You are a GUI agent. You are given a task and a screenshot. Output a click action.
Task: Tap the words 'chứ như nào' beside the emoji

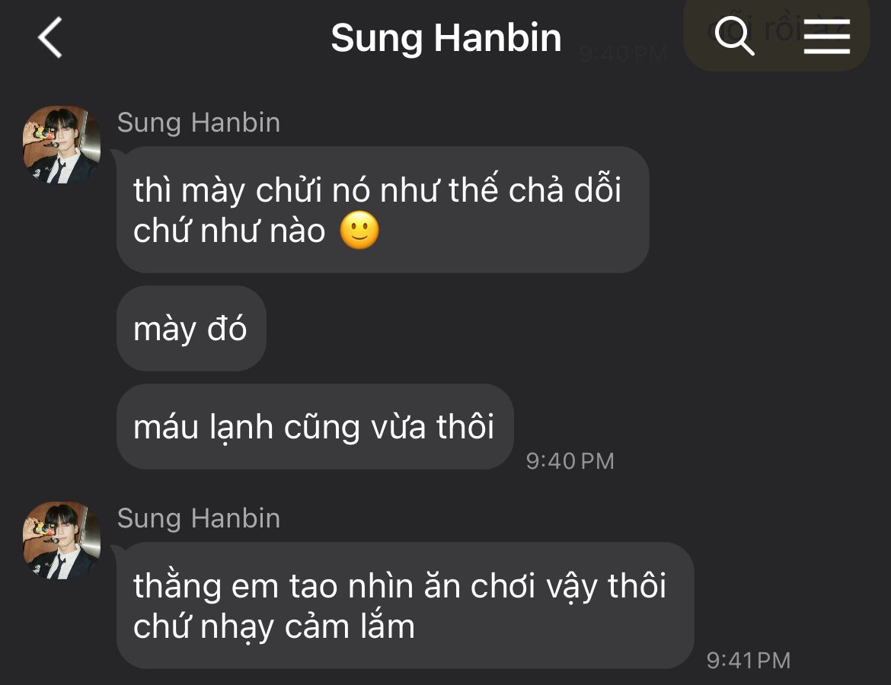point(229,231)
